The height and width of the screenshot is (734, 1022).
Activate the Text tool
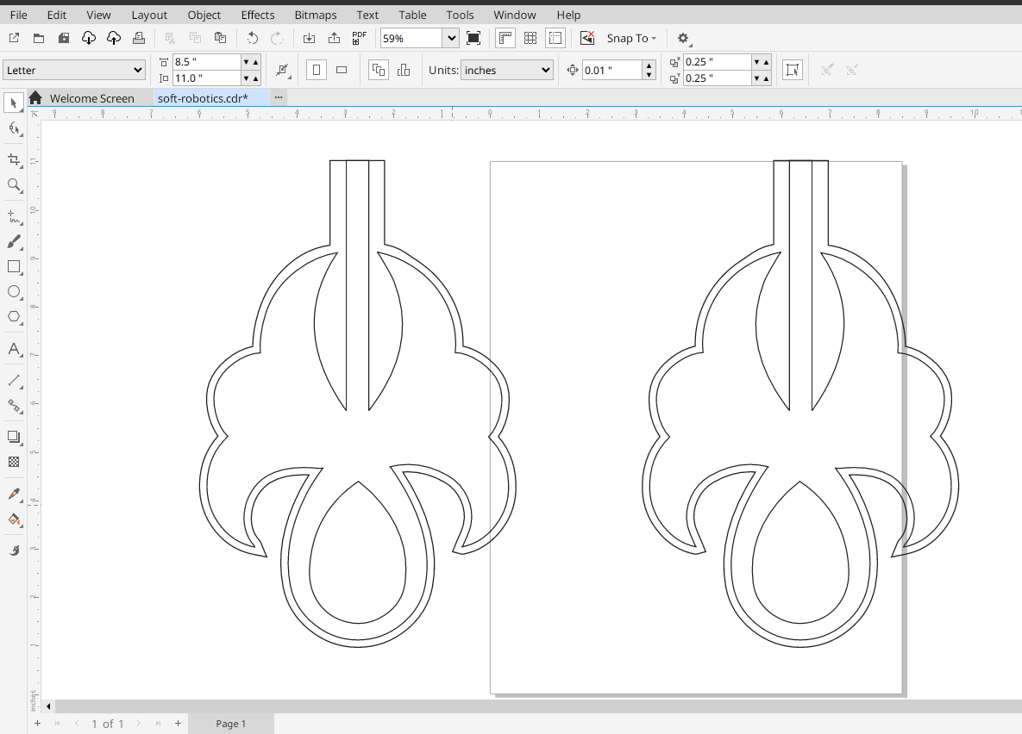coord(14,349)
